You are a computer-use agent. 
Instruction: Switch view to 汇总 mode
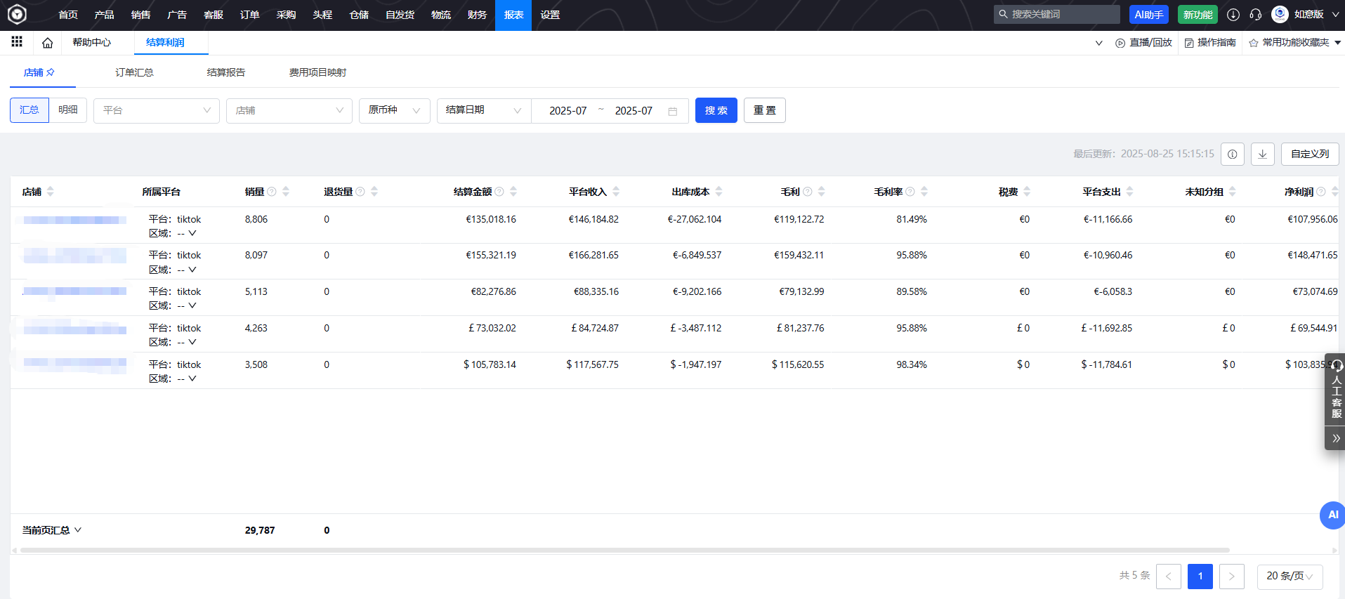29,110
